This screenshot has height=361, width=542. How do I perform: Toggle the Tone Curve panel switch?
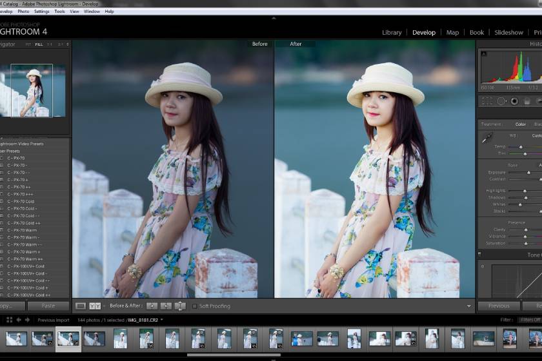(480, 254)
